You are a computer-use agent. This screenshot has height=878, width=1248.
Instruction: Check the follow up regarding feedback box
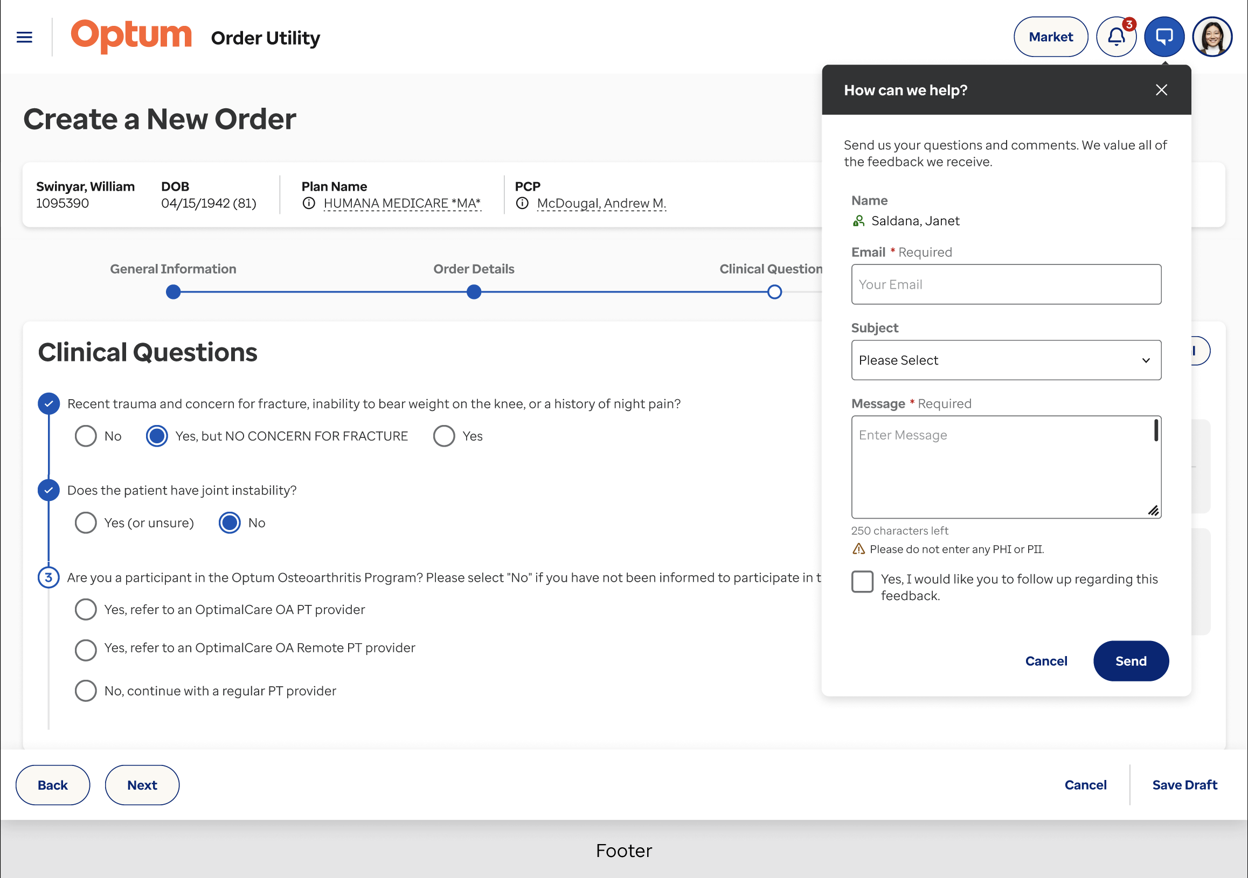(862, 581)
